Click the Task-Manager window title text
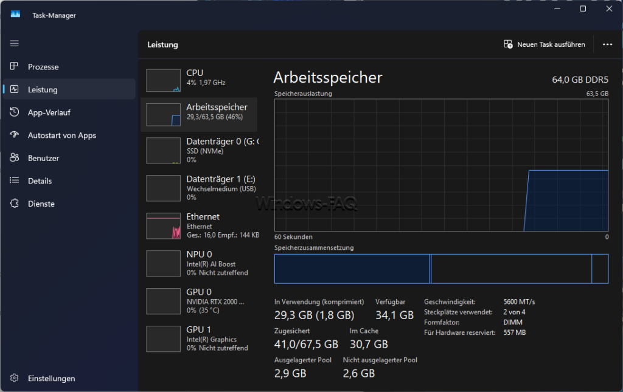 tap(54, 15)
